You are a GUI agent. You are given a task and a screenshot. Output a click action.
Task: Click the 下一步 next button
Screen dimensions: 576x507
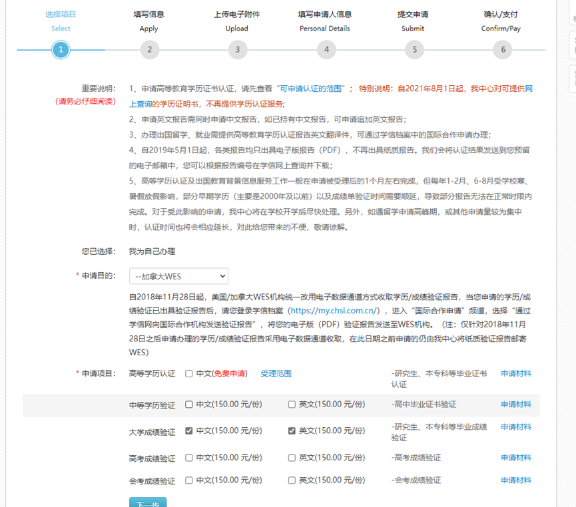click(x=148, y=502)
